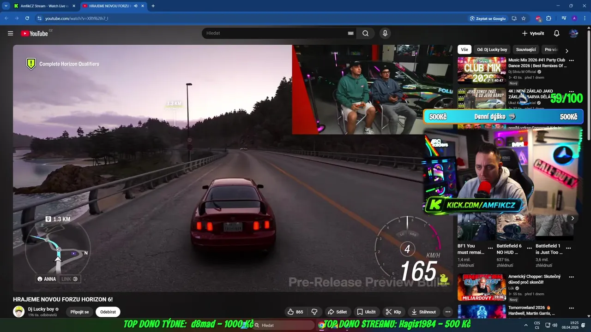The image size is (591, 332).
Task: Dislike the video
Action: 314,312
